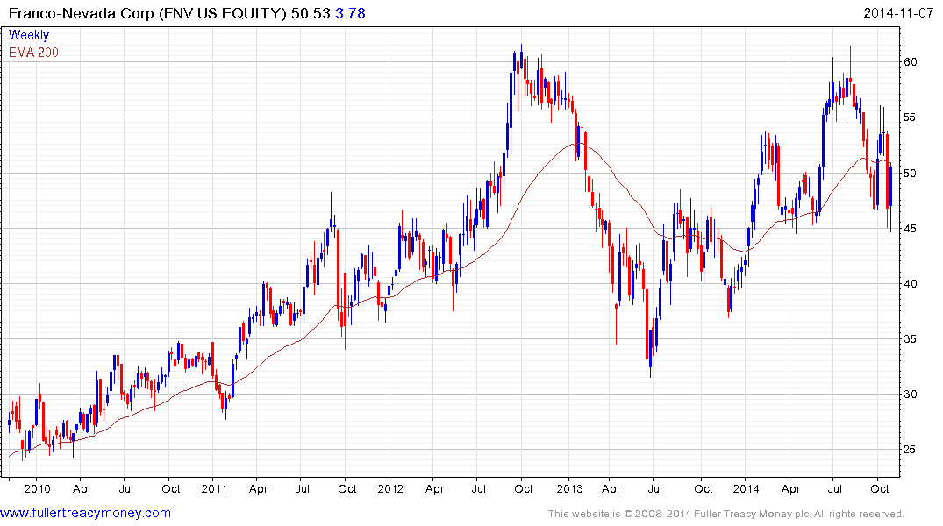
Task: Click the 2010 year axis label
Action: pyautogui.click(x=38, y=488)
